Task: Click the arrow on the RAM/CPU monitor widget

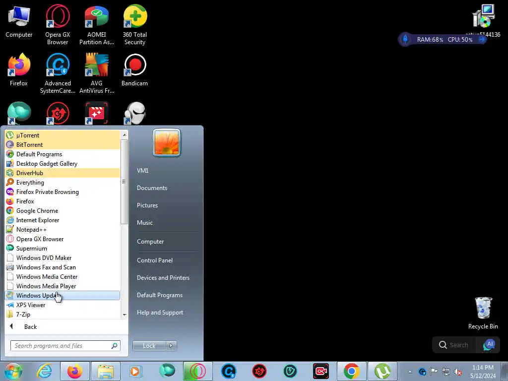Action: click(482, 39)
